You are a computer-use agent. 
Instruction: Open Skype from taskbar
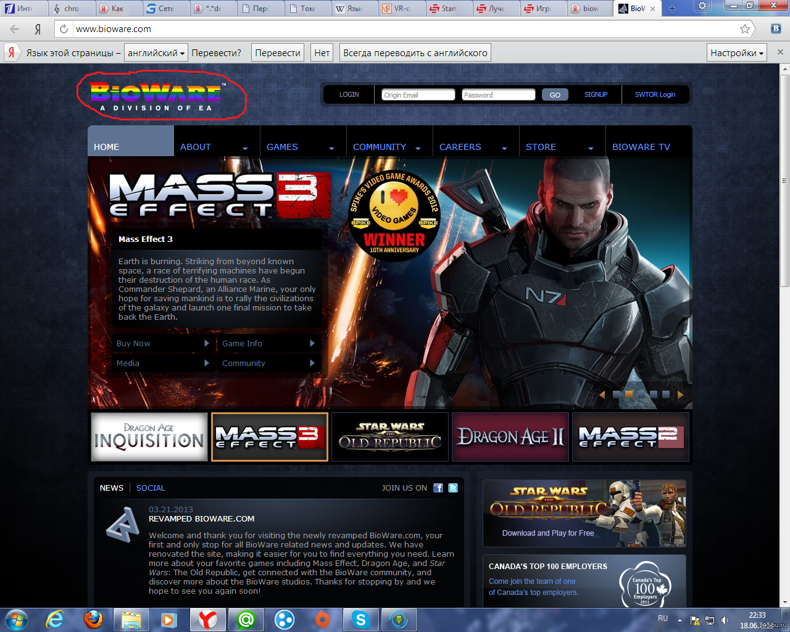pyautogui.click(x=361, y=620)
